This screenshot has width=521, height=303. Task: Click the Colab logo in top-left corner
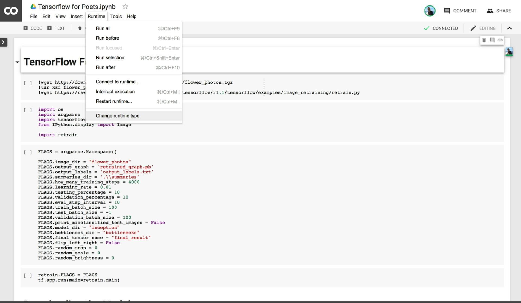[x=11, y=11]
